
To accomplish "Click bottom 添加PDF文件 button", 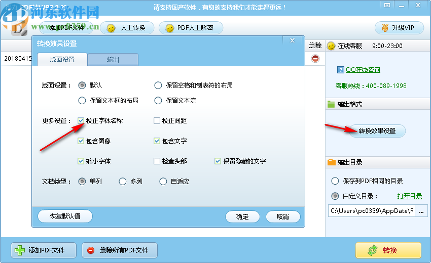I will coord(44,250).
